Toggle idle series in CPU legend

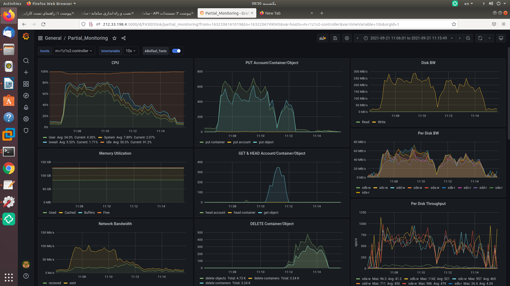tap(109, 142)
